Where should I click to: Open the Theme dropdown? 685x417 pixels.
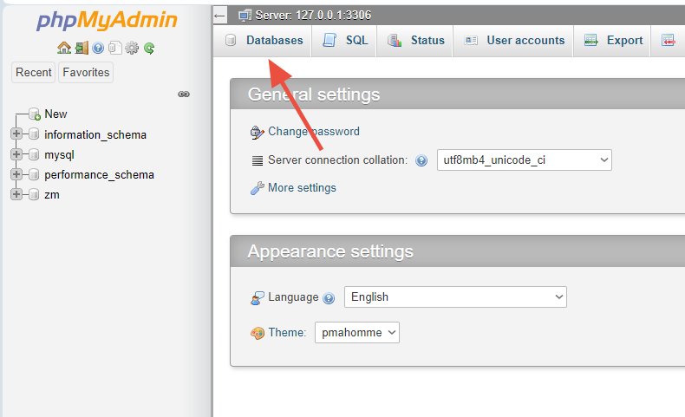pos(356,332)
